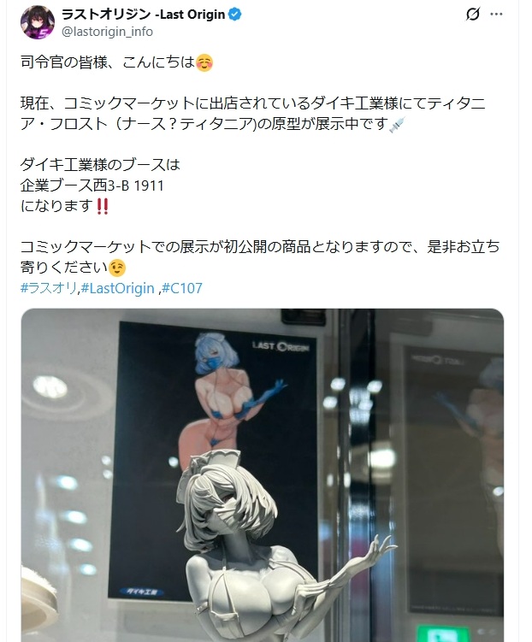Open the attached figure photo

tap(263, 475)
